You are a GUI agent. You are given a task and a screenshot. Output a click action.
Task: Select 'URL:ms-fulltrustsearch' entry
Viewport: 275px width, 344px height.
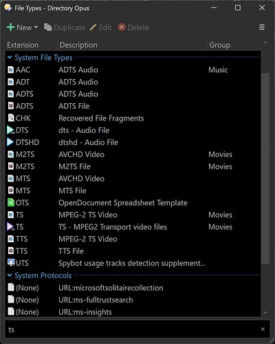pos(96,300)
